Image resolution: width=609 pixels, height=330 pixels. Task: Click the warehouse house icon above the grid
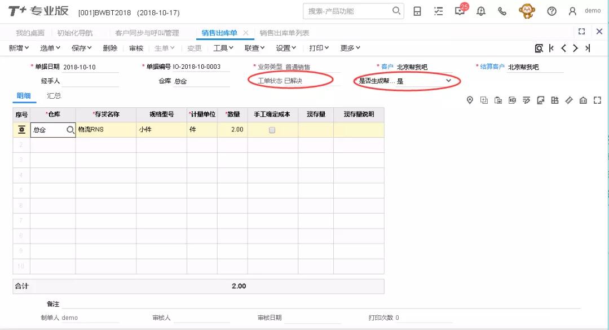(583, 100)
